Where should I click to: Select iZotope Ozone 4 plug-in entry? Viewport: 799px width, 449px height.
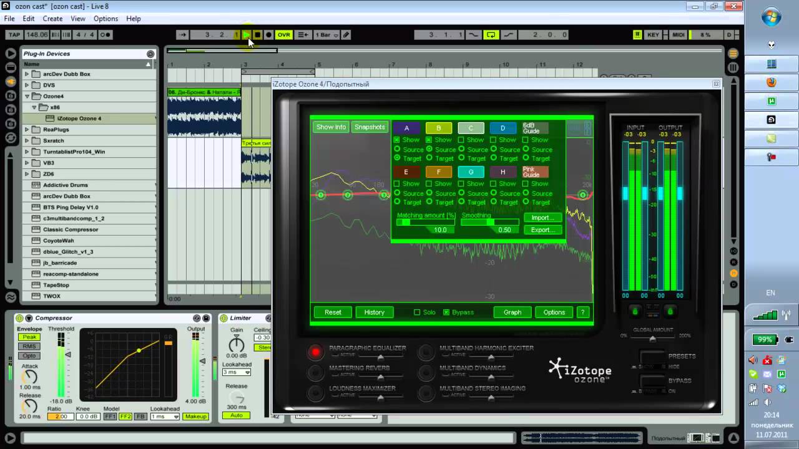pyautogui.click(x=91, y=118)
